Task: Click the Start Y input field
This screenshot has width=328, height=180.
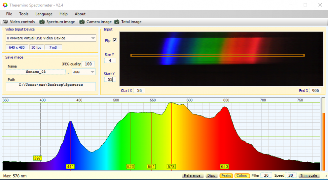Action: coord(110,79)
